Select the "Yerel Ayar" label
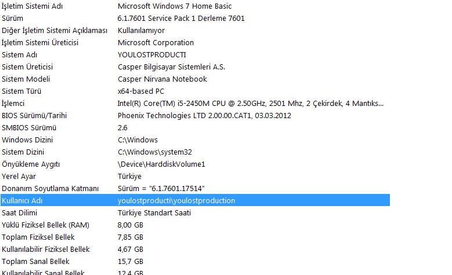Image resolution: width=452 pixels, height=275 pixels. click(19, 177)
